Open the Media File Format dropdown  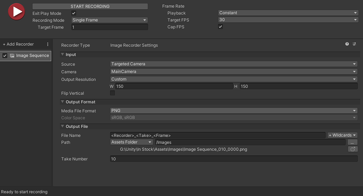234,111
